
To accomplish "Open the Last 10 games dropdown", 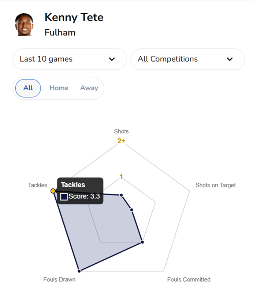I will point(70,59).
